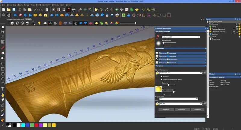Click the new document icon
Image resolution: width=241 pixels, height=130 pixels.
3,10
